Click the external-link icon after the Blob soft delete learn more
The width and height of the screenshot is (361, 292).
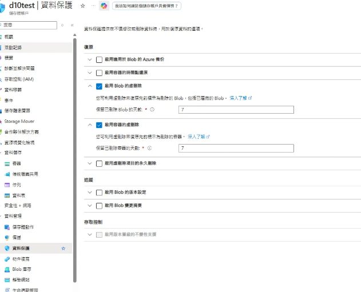pos(250,98)
